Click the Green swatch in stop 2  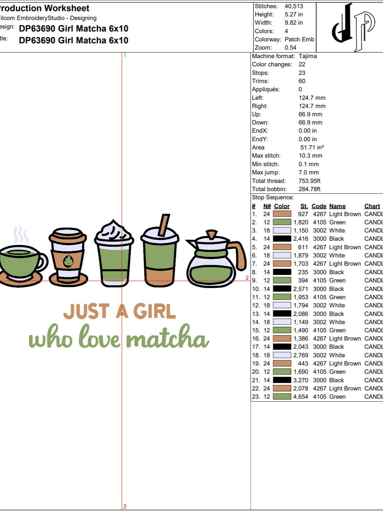point(282,222)
